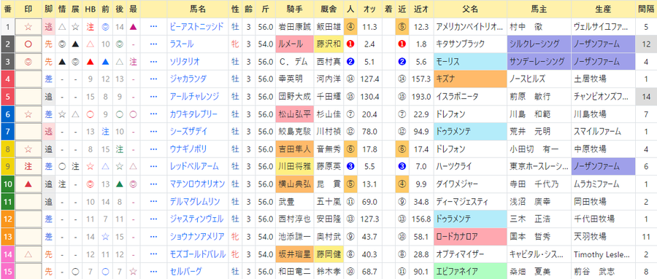Open the ellipsis menu for ソリタリオ

tap(153, 61)
